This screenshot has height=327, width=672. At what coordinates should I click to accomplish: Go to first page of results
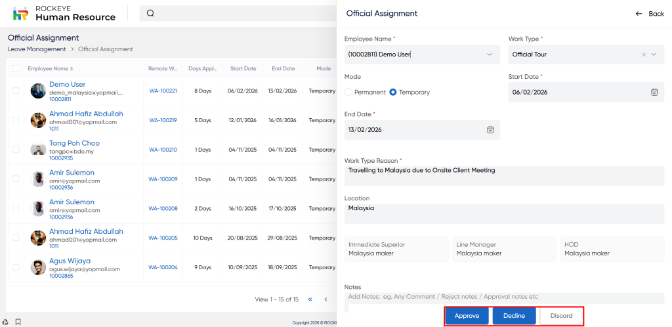tap(310, 299)
